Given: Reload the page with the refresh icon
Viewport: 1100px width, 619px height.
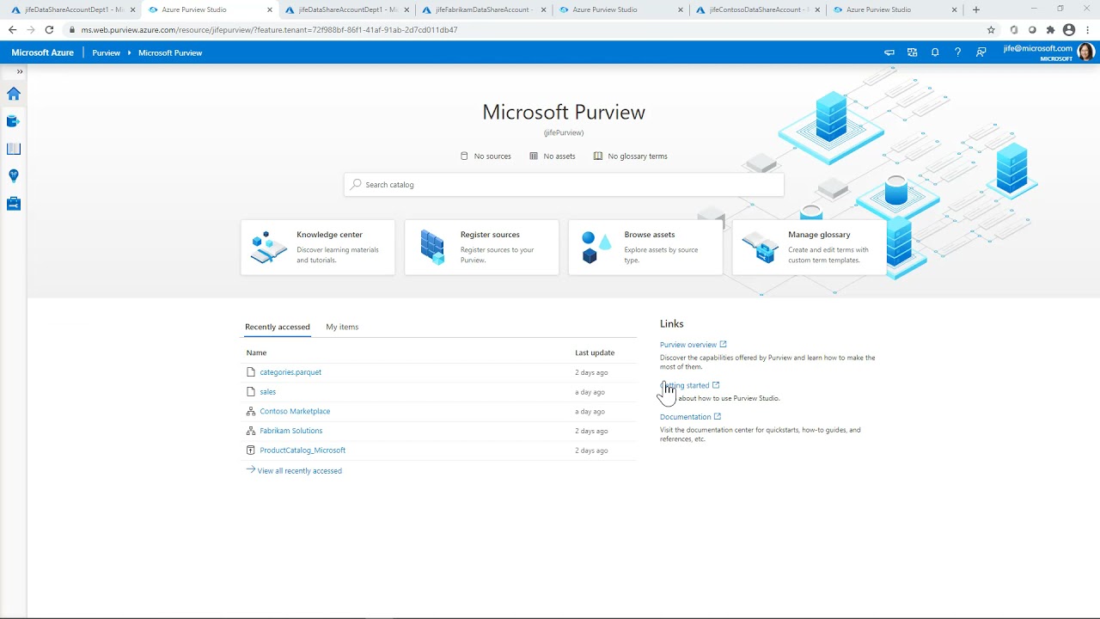Looking at the screenshot, I should point(49,29).
